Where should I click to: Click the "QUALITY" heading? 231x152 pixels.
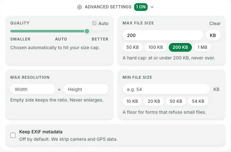click(20, 23)
